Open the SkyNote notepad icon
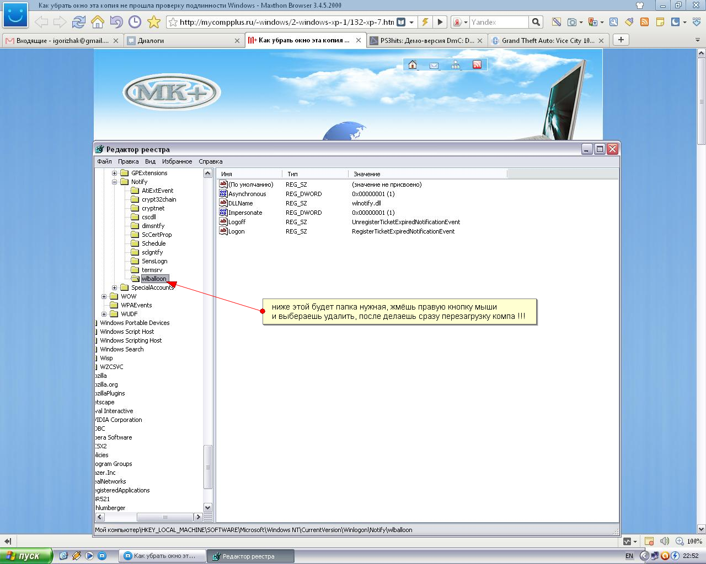Viewport: 706px width, 564px height. [557, 22]
